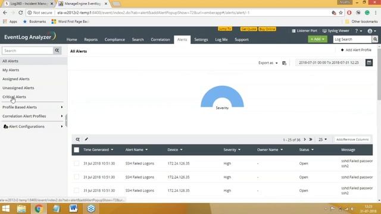Open the snowflake app in taskbar
Image resolution: width=381 pixels, height=214 pixels.
(91, 209)
